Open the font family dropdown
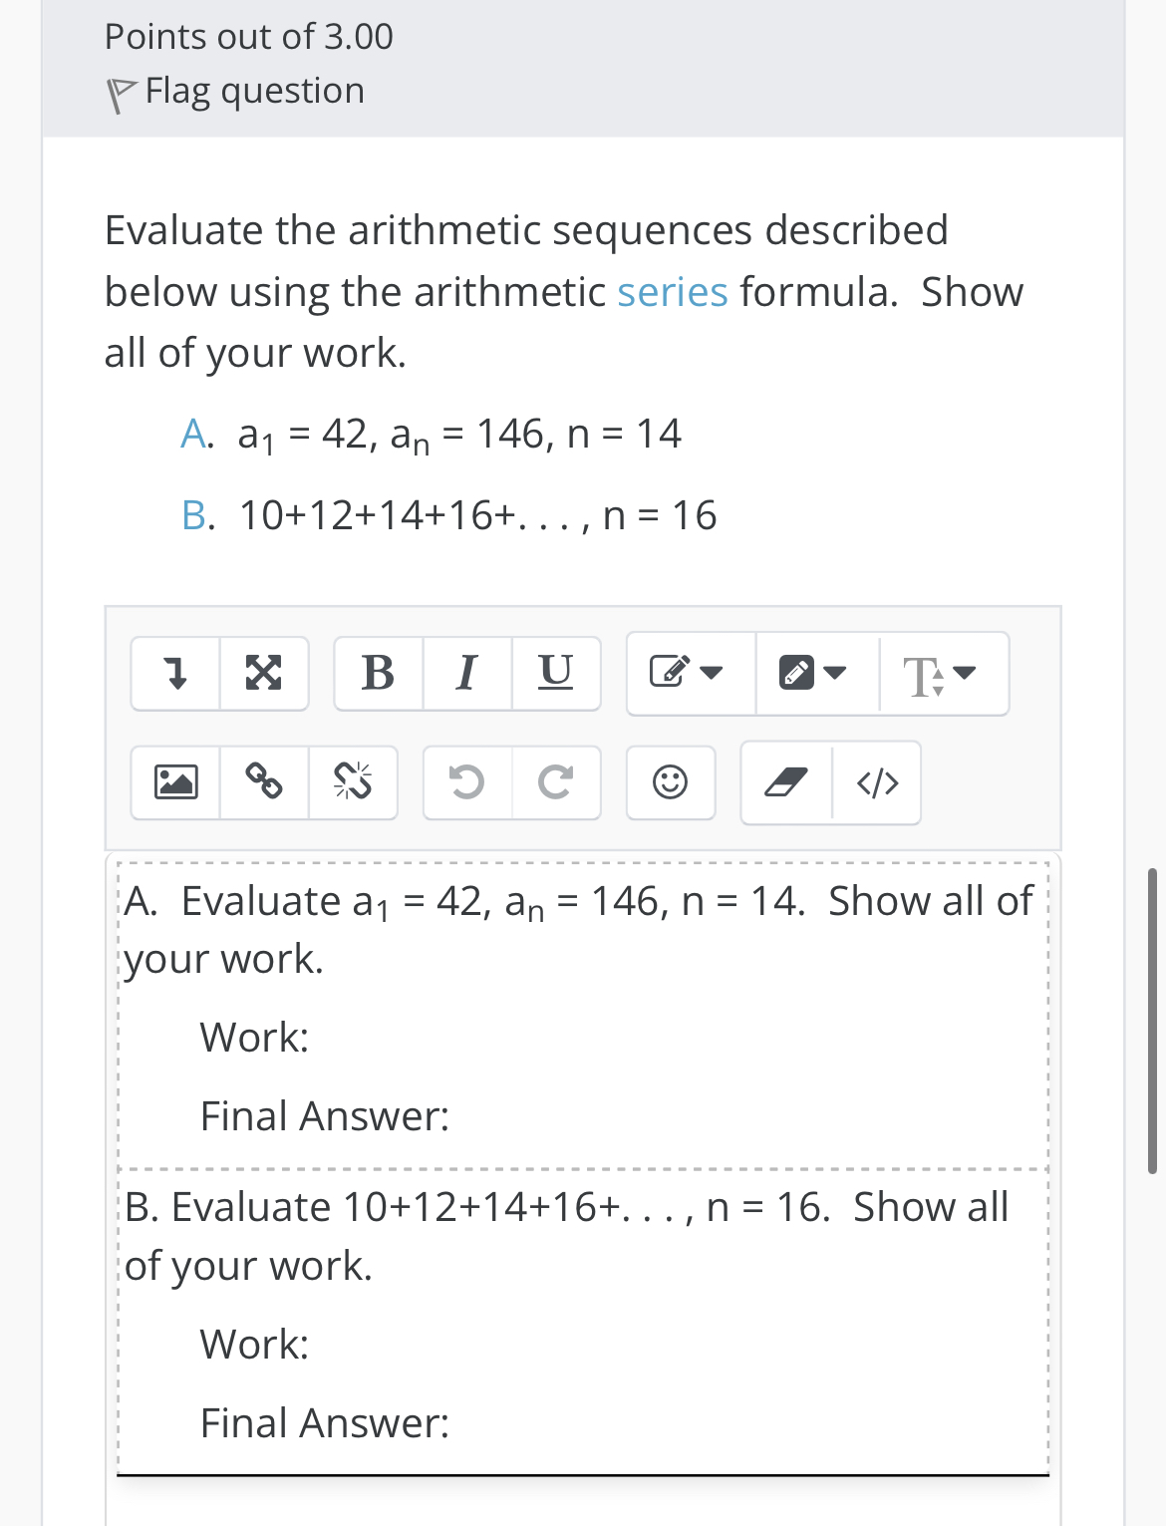1166x1526 pixels. click(937, 673)
